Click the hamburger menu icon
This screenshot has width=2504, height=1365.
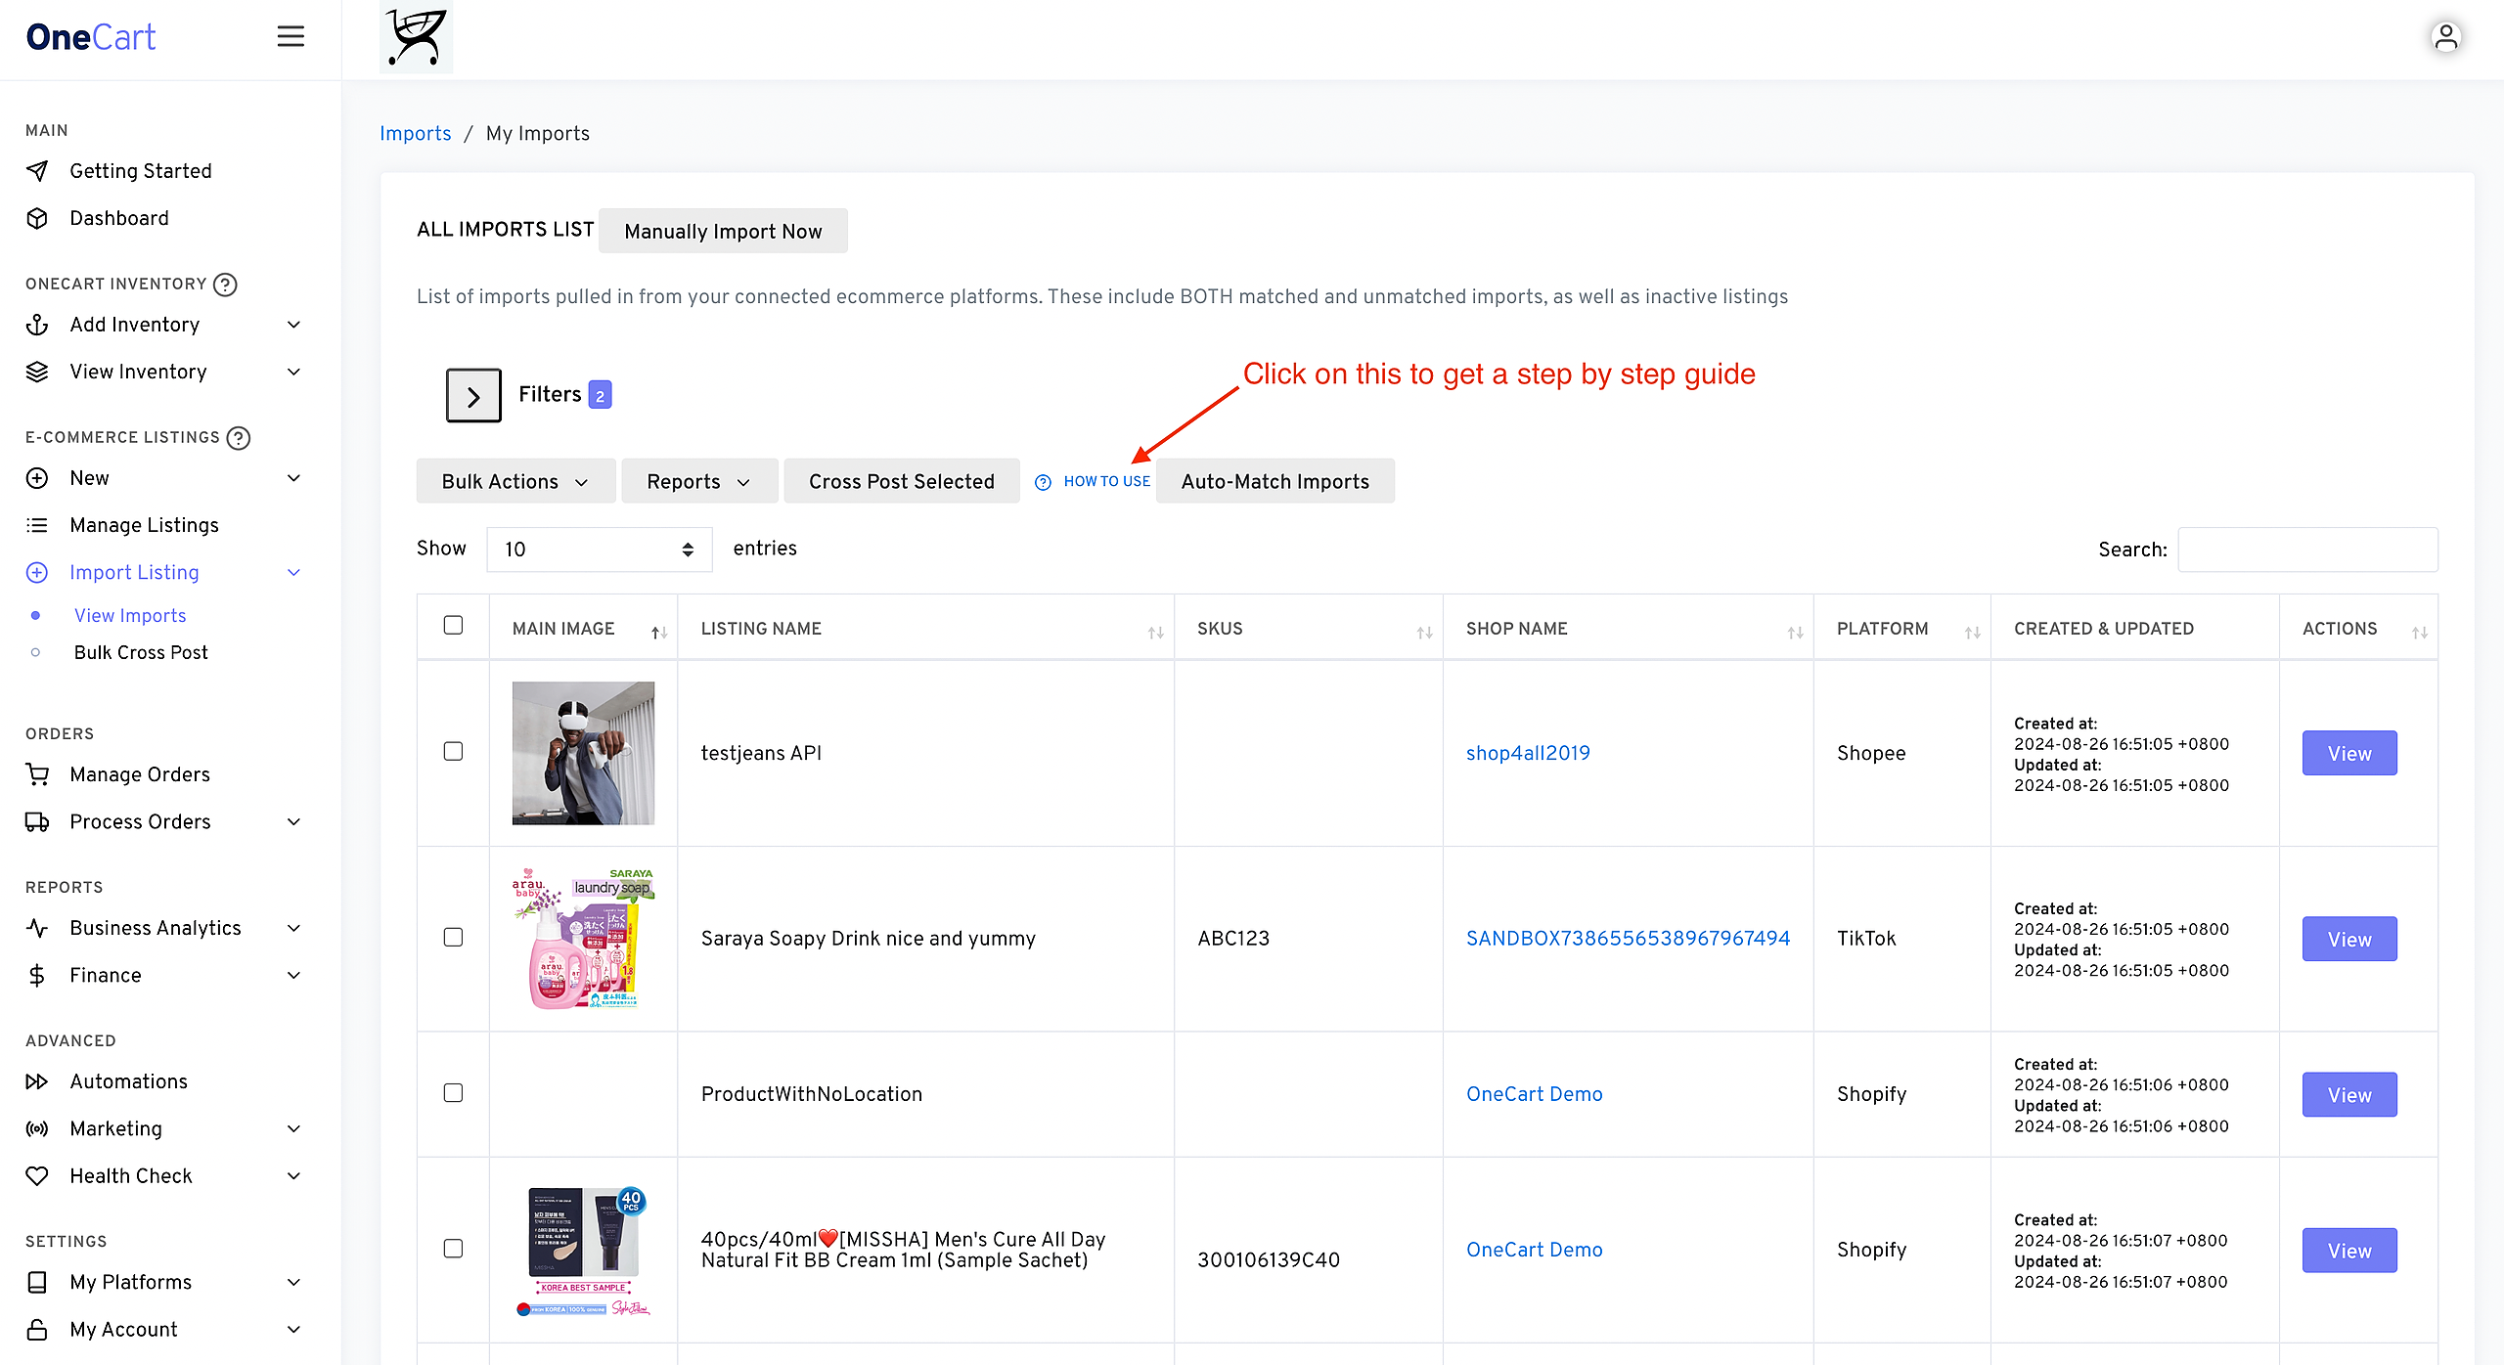(x=291, y=37)
